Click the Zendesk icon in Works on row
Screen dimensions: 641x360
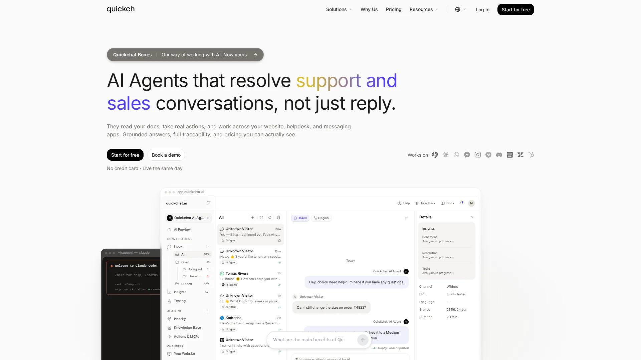(520, 155)
